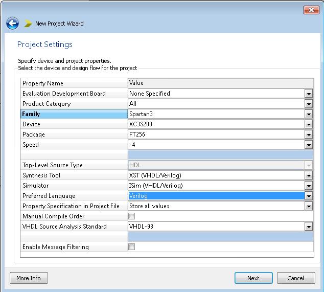The height and width of the screenshot is (292, 324).
Task: Click the blue back arrow icon
Action: [x=12, y=23]
